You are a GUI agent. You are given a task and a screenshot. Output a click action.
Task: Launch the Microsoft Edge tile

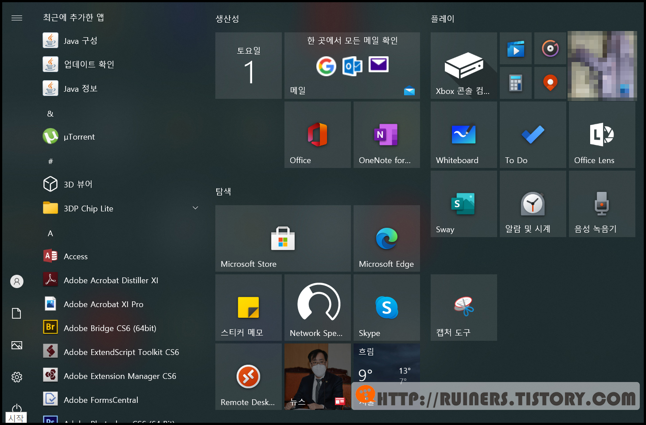[387, 238]
